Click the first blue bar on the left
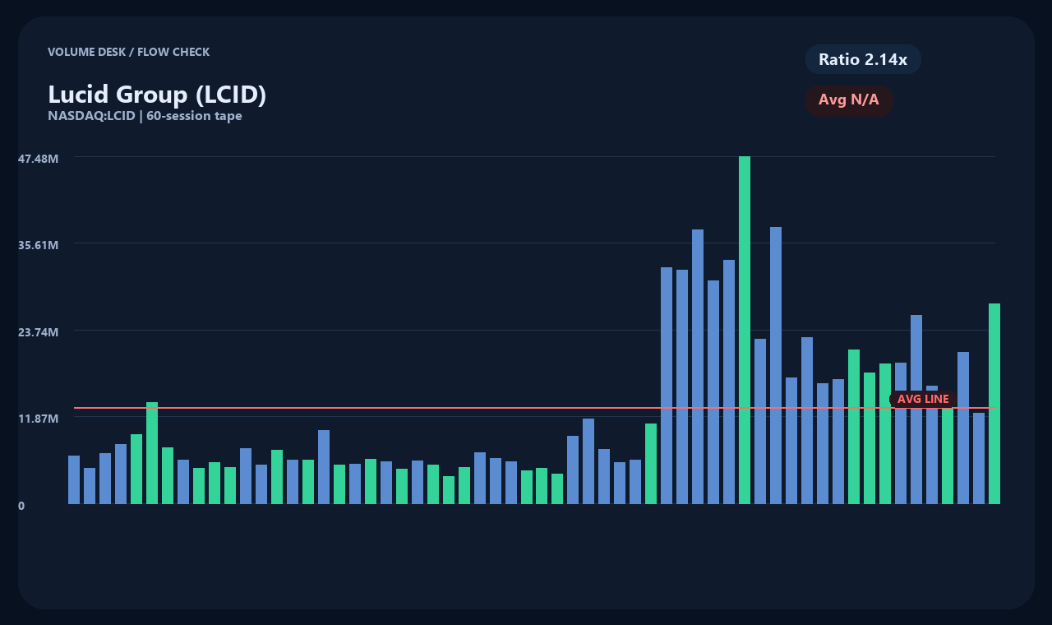The width and height of the screenshot is (1052, 625). (74, 479)
